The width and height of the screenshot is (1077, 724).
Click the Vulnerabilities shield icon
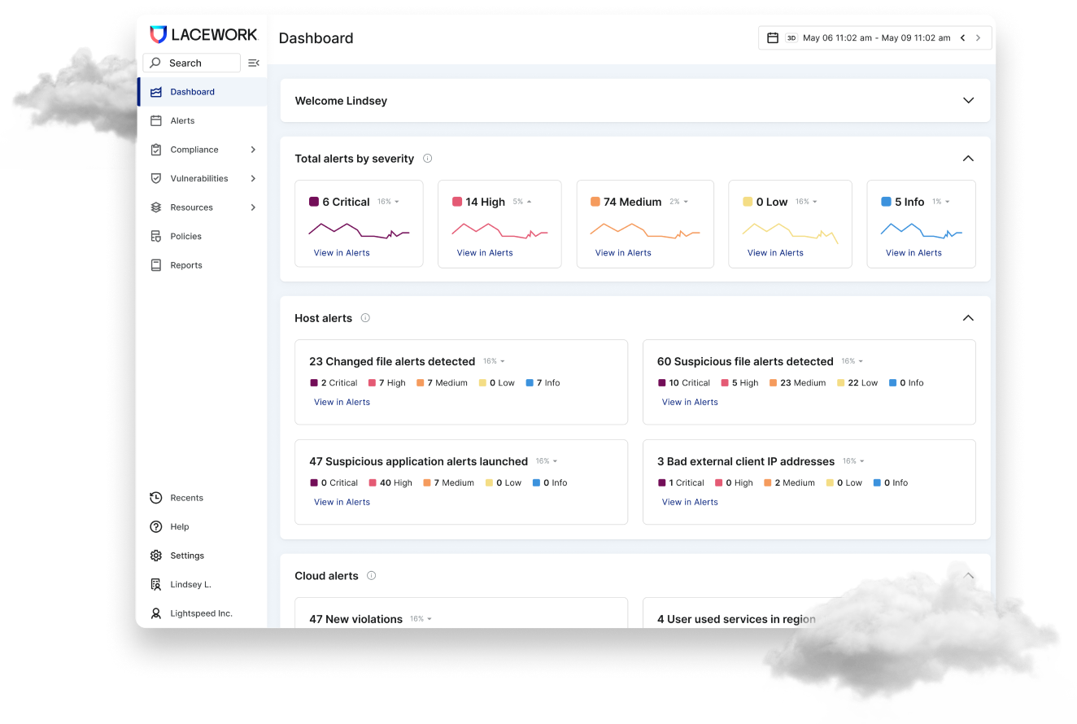click(x=156, y=178)
